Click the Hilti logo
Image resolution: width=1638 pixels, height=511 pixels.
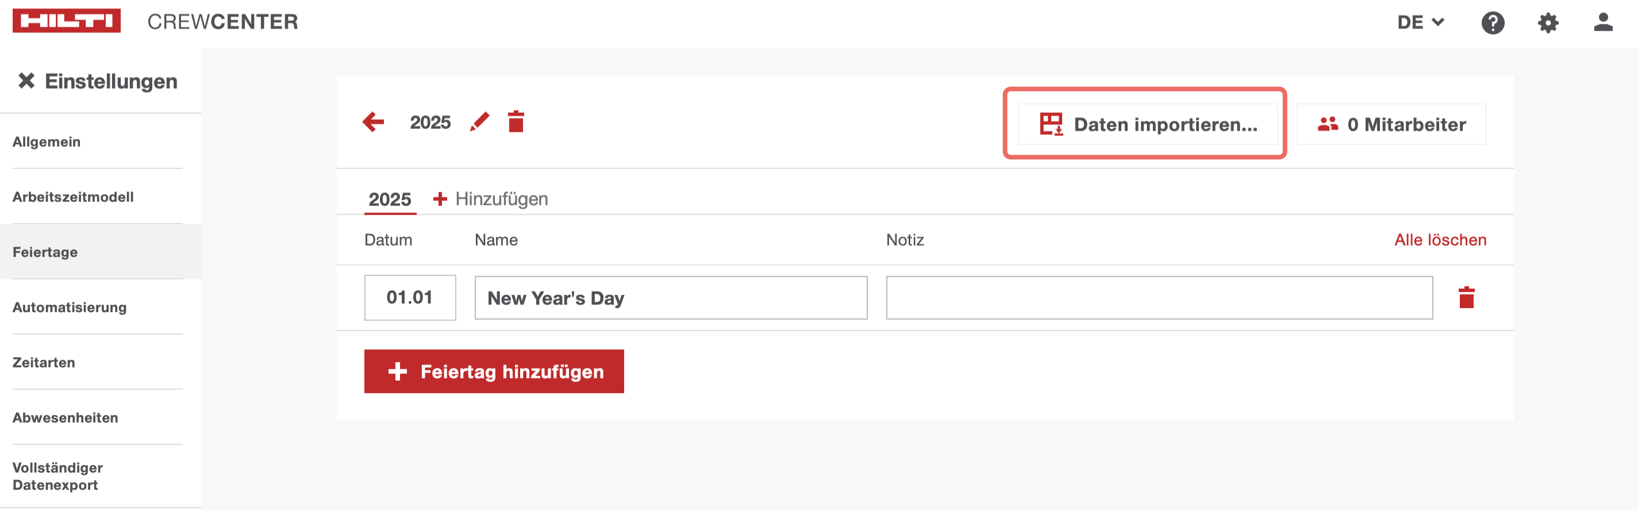66,21
